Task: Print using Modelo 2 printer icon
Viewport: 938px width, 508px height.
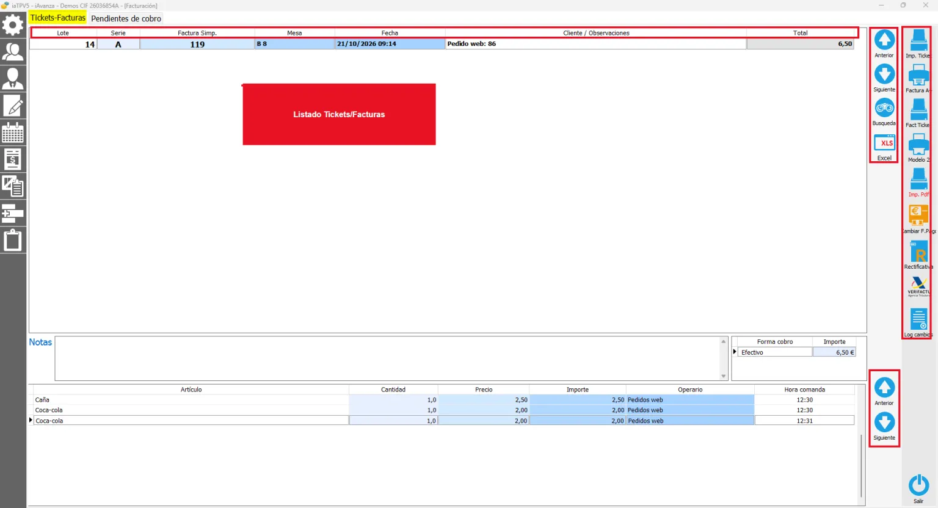Action: pyautogui.click(x=918, y=145)
